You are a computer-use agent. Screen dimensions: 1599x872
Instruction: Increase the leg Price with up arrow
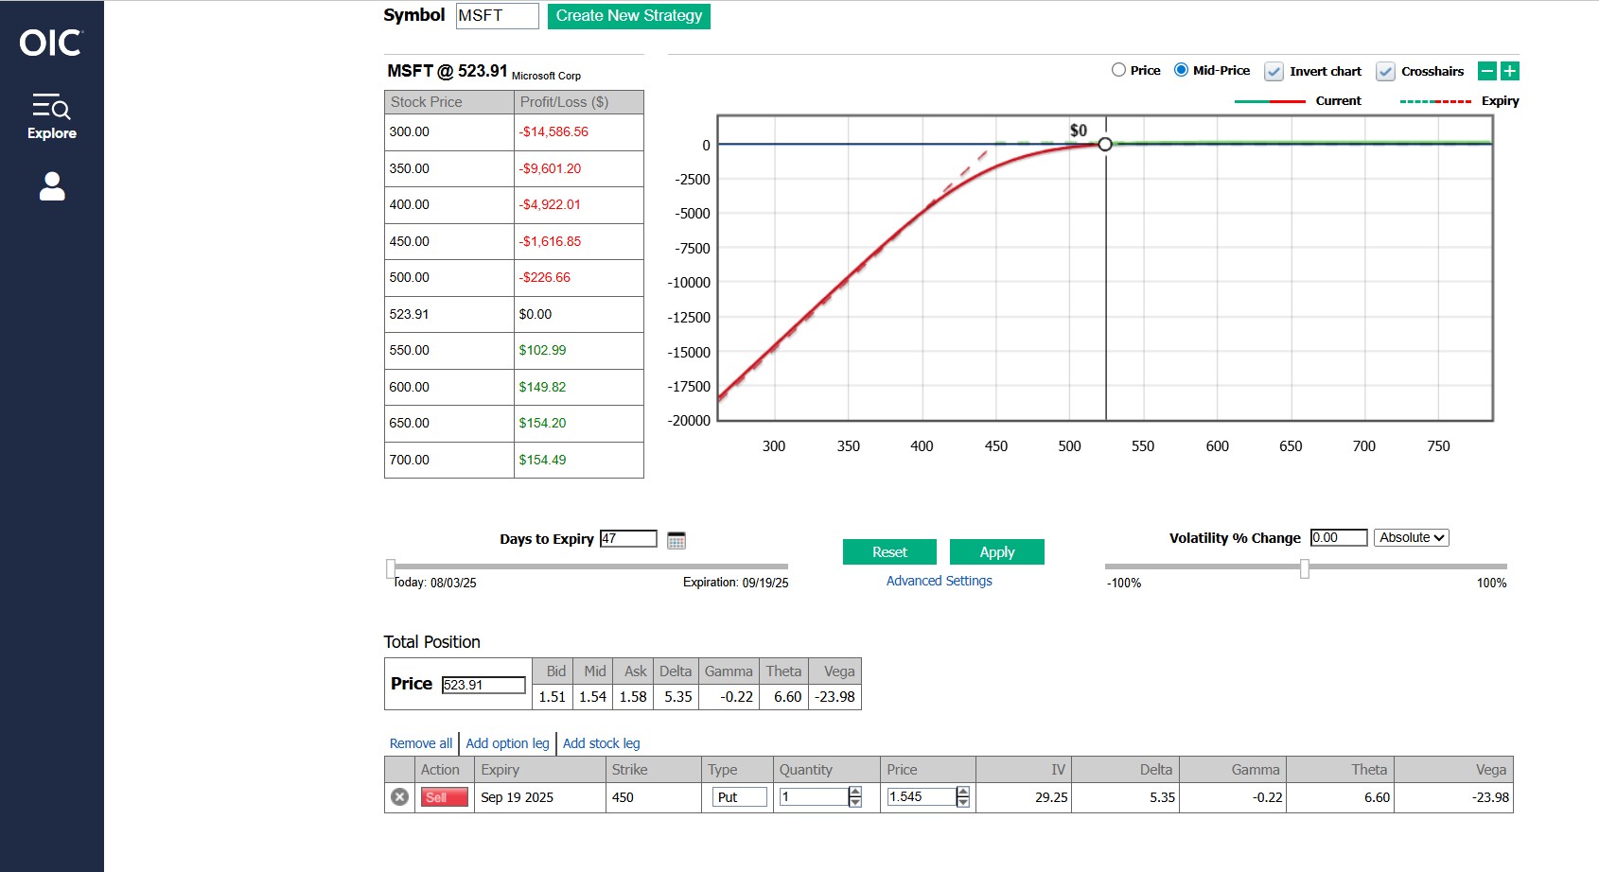click(963, 793)
